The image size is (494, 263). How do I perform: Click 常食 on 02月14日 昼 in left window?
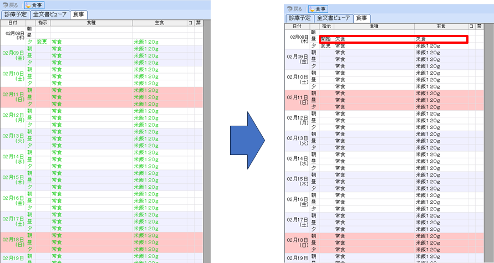(57, 159)
